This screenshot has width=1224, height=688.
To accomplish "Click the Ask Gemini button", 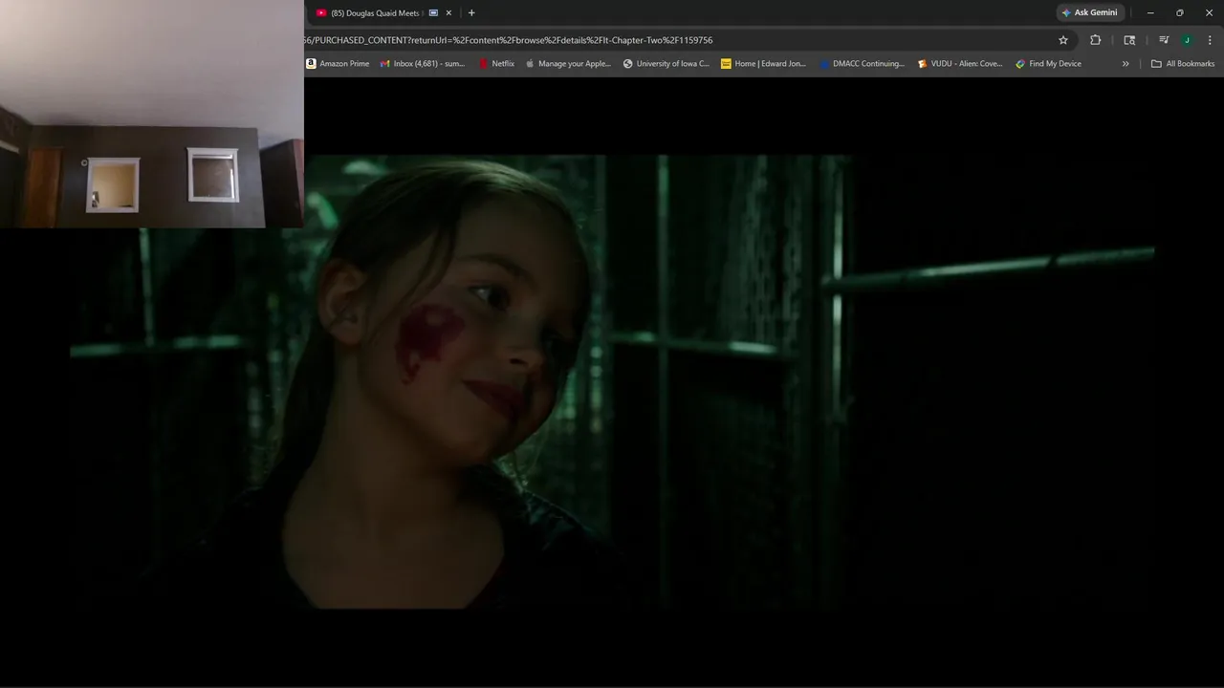I will click(x=1089, y=13).
